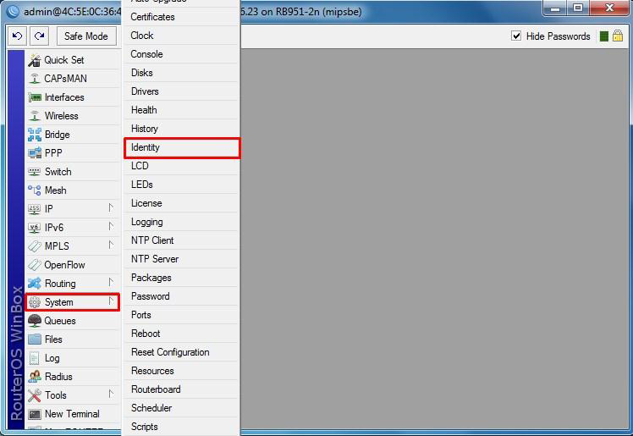Click the Bridge icon
Image resolution: width=633 pixels, height=436 pixels.
tap(35, 135)
